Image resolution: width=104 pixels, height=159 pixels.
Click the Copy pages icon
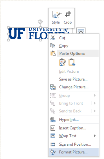click(x=53, y=46)
